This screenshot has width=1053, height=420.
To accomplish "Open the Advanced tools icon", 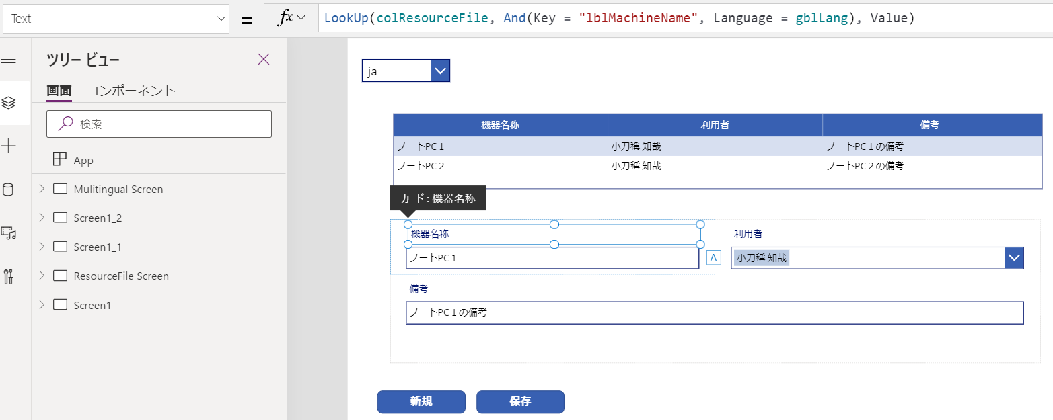I will coord(9,276).
